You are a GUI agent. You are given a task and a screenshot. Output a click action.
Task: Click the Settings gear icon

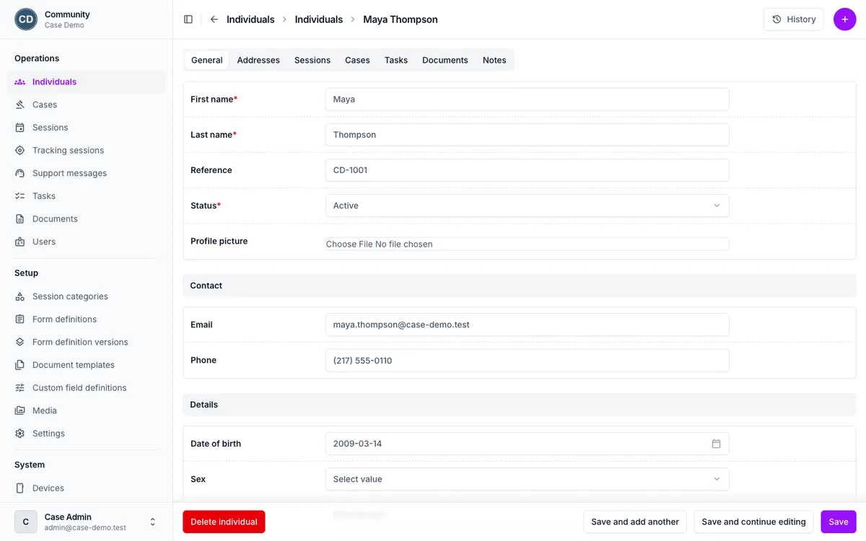click(19, 434)
